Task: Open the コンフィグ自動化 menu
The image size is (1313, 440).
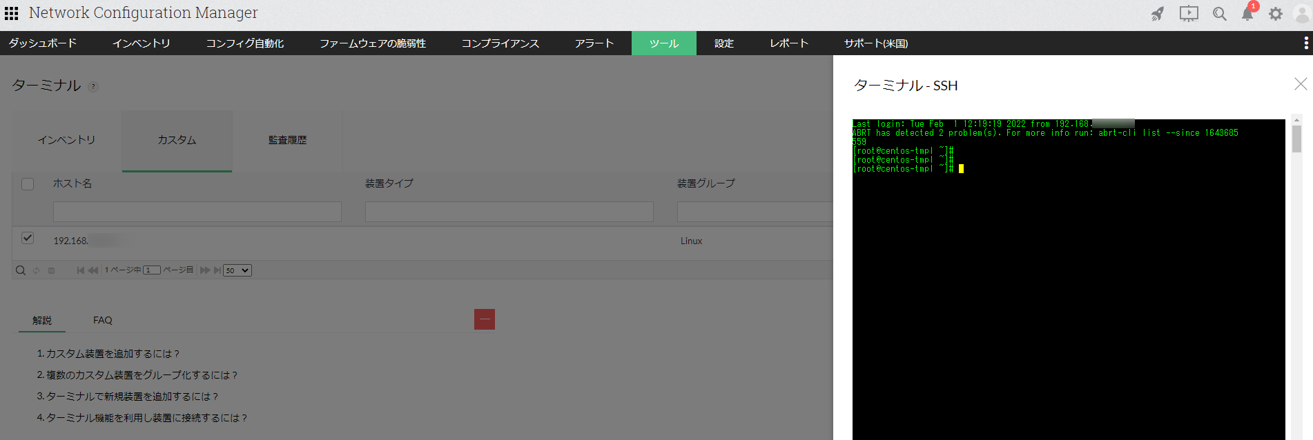Action: coord(245,43)
